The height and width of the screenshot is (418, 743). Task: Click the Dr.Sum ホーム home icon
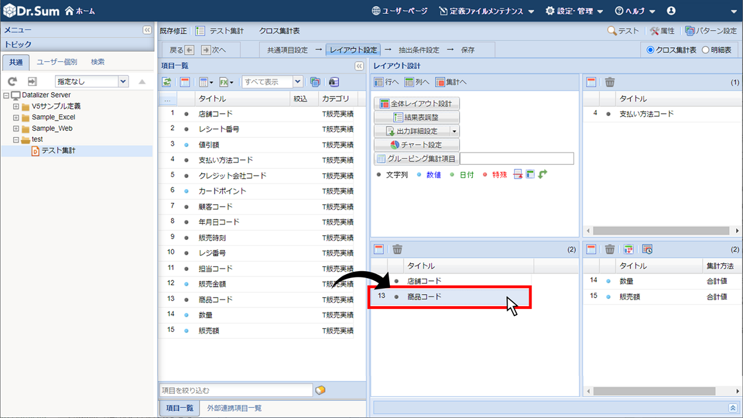point(80,11)
